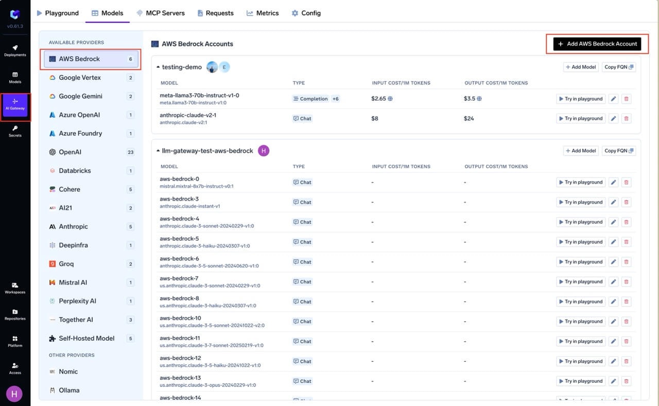Open Platform in the left sidebar
Viewport: 659px width, 406px height.
(15, 342)
